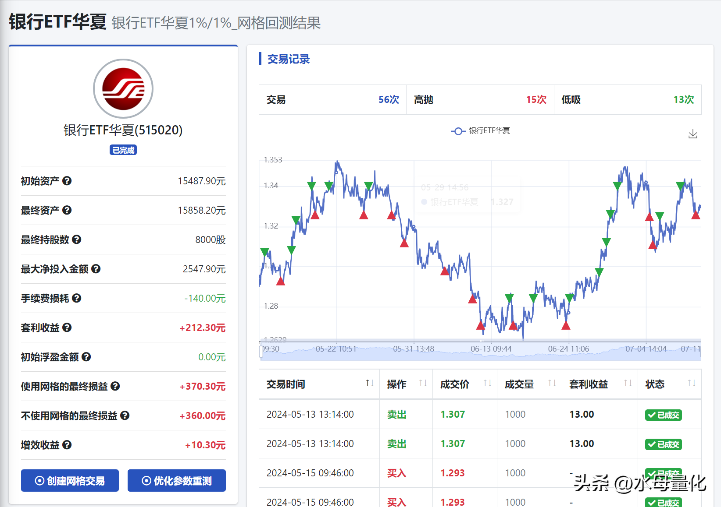This screenshot has height=507, width=721.
Task: Click the 套利收益 value +212.30元
Action: 202,327
